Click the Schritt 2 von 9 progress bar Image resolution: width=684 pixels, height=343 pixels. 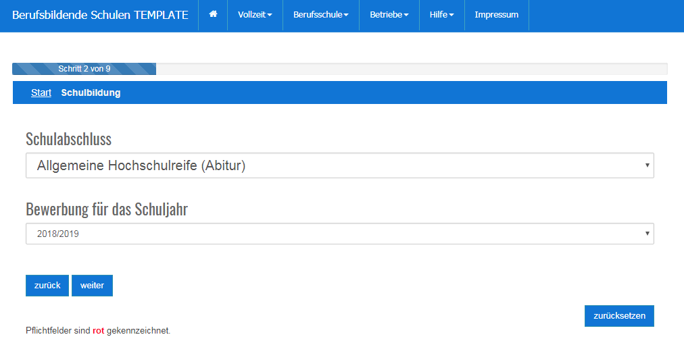[84, 69]
